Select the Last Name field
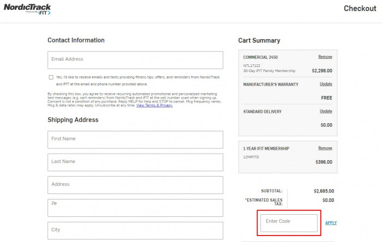The image size is (382, 242). pyautogui.click(x=135, y=162)
